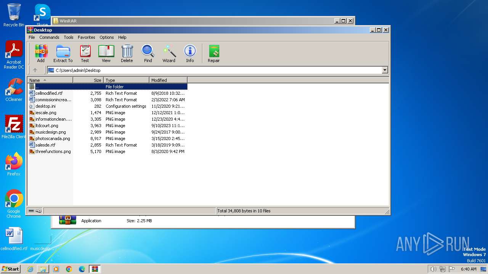Sort by Name column header
Image resolution: width=488 pixels, height=274 pixels.
pyautogui.click(x=50, y=80)
